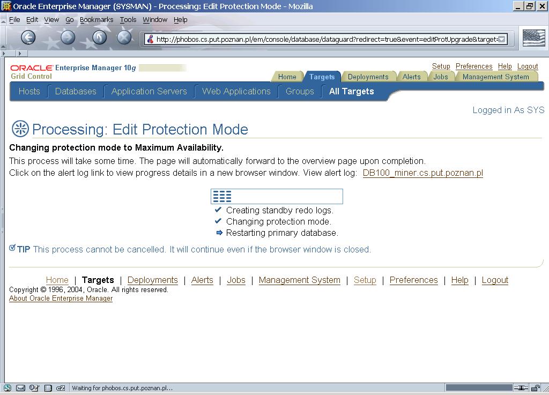Click the Mozilla window icon in the title bar
This screenshot has width=549, height=395.
point(6,6)
